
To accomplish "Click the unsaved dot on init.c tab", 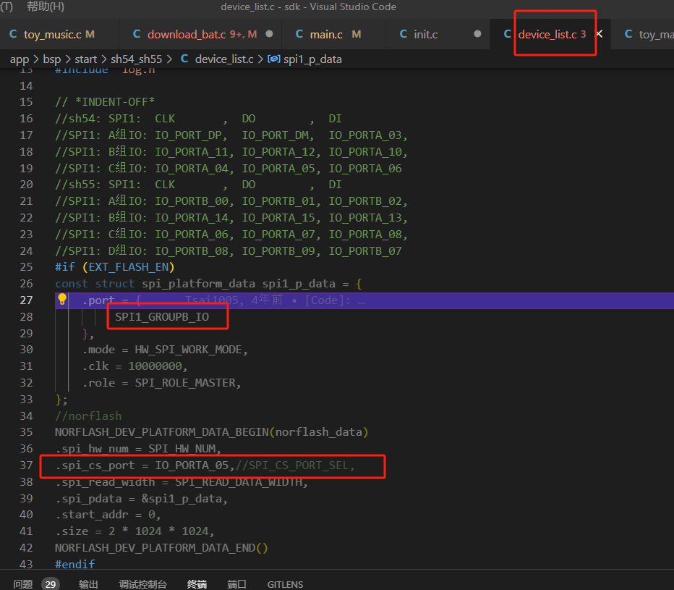I will 477,34.
